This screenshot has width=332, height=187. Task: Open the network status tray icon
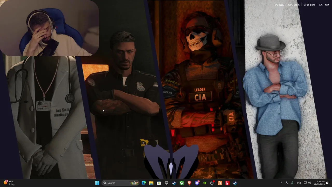[x=305, y=183]
